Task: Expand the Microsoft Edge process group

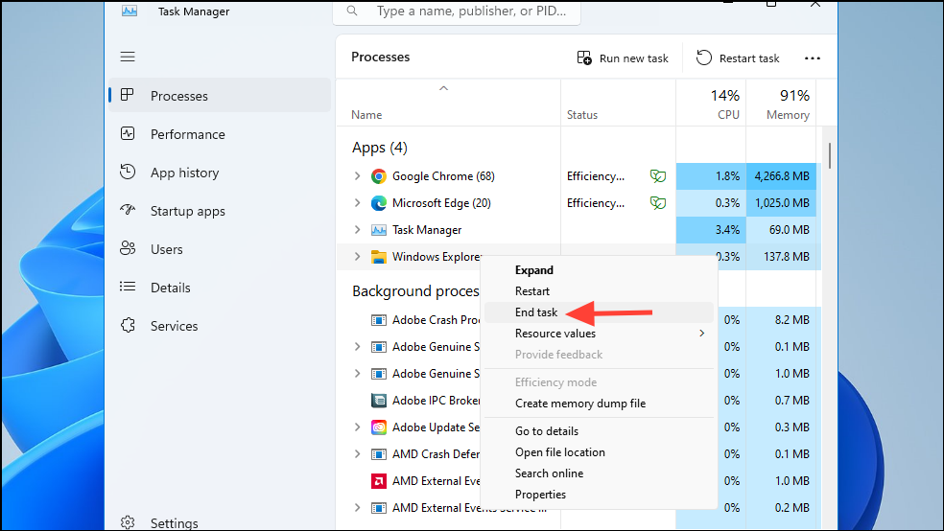Action: tap(357, 203)
